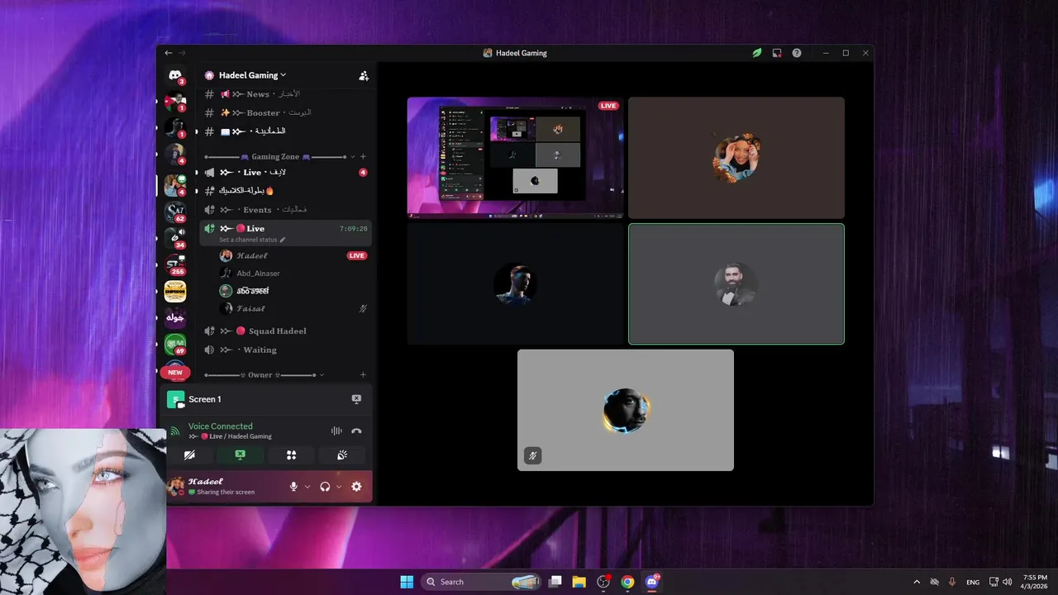Select the Jordan flag server icon
Screen dimensions: 1058x595
click(175, 102)
